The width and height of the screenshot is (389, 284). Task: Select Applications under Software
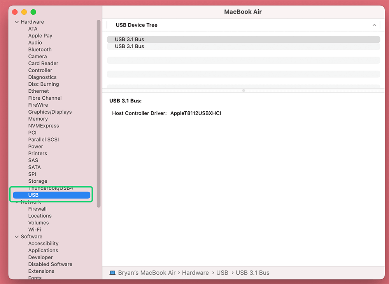[x=43, y=251]
